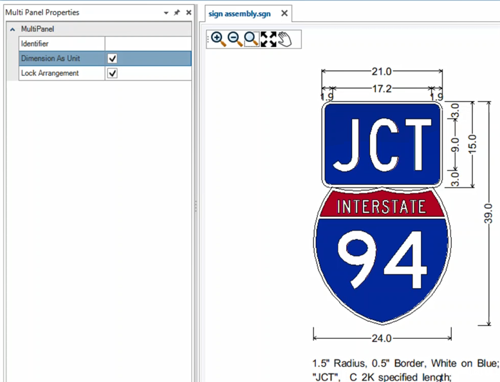Activate the Pan hand tool

(284, 39)
